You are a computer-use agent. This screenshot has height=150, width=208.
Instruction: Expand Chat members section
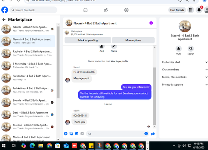(x=185, y=70)
